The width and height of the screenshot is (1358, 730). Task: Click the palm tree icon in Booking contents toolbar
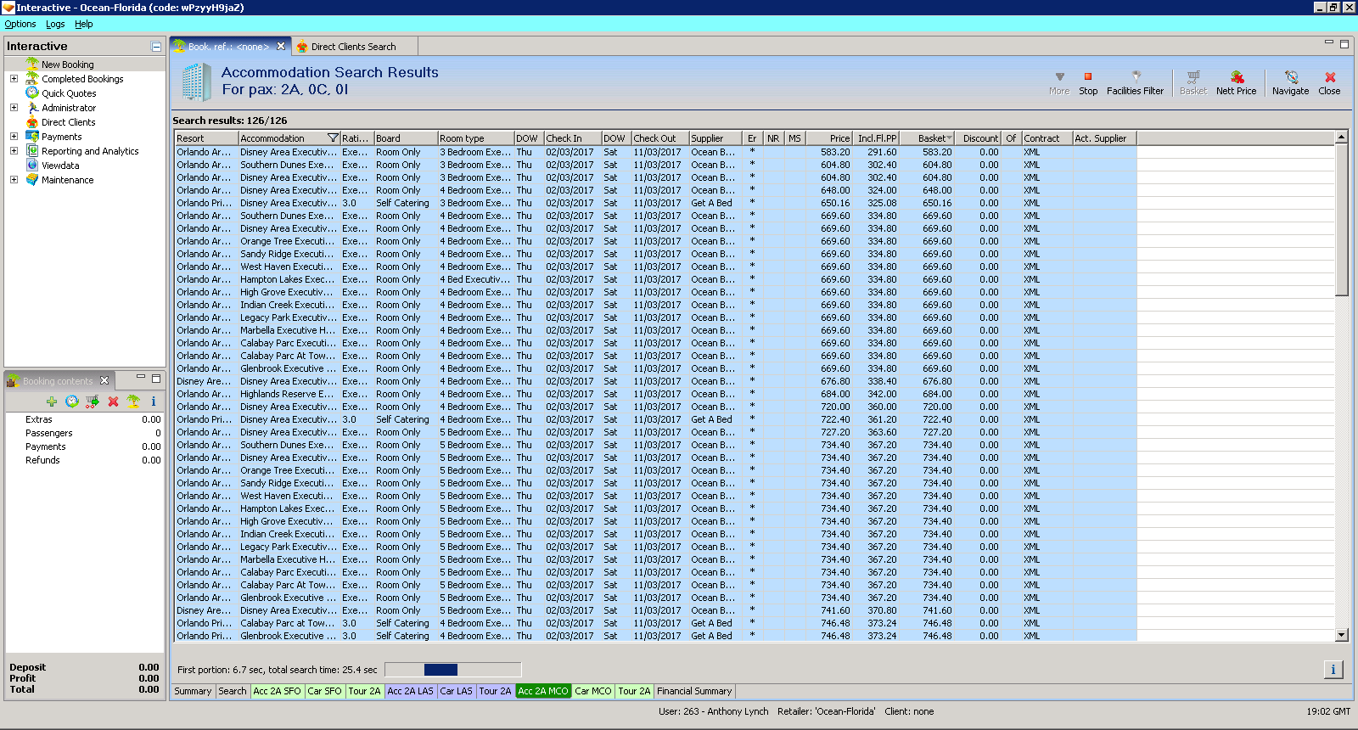point(133,401)
